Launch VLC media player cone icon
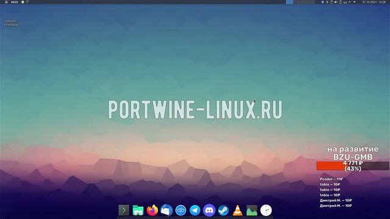This screenshot has width=390, height=219. pos(238,210)
